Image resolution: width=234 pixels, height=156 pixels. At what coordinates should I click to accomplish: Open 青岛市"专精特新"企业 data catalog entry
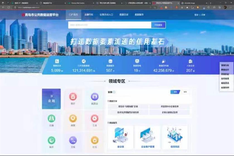click(128, 106)
